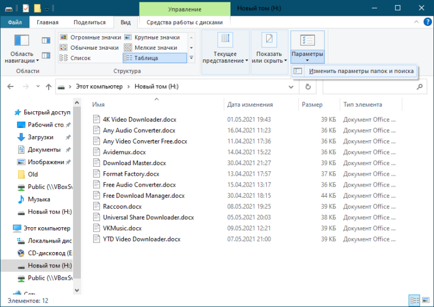Image resolution: width=434 pixels, height=307 pixels.
Task: Go up one level with up arrow
Action: 49,87
